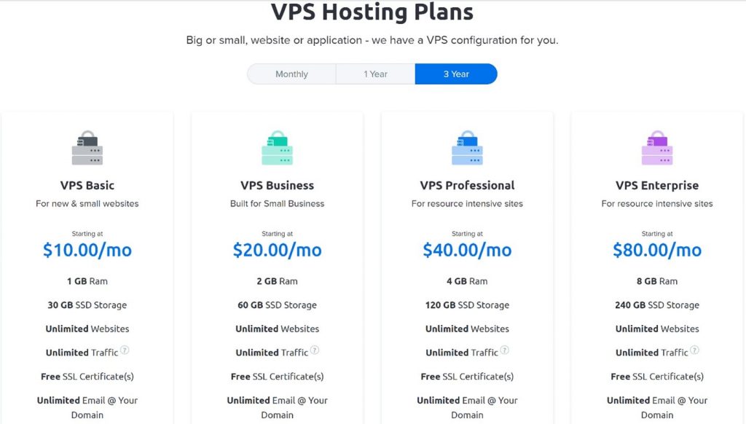Click the VPS Enterprise purple server icon
746x424 pixels.
[657, 147]
